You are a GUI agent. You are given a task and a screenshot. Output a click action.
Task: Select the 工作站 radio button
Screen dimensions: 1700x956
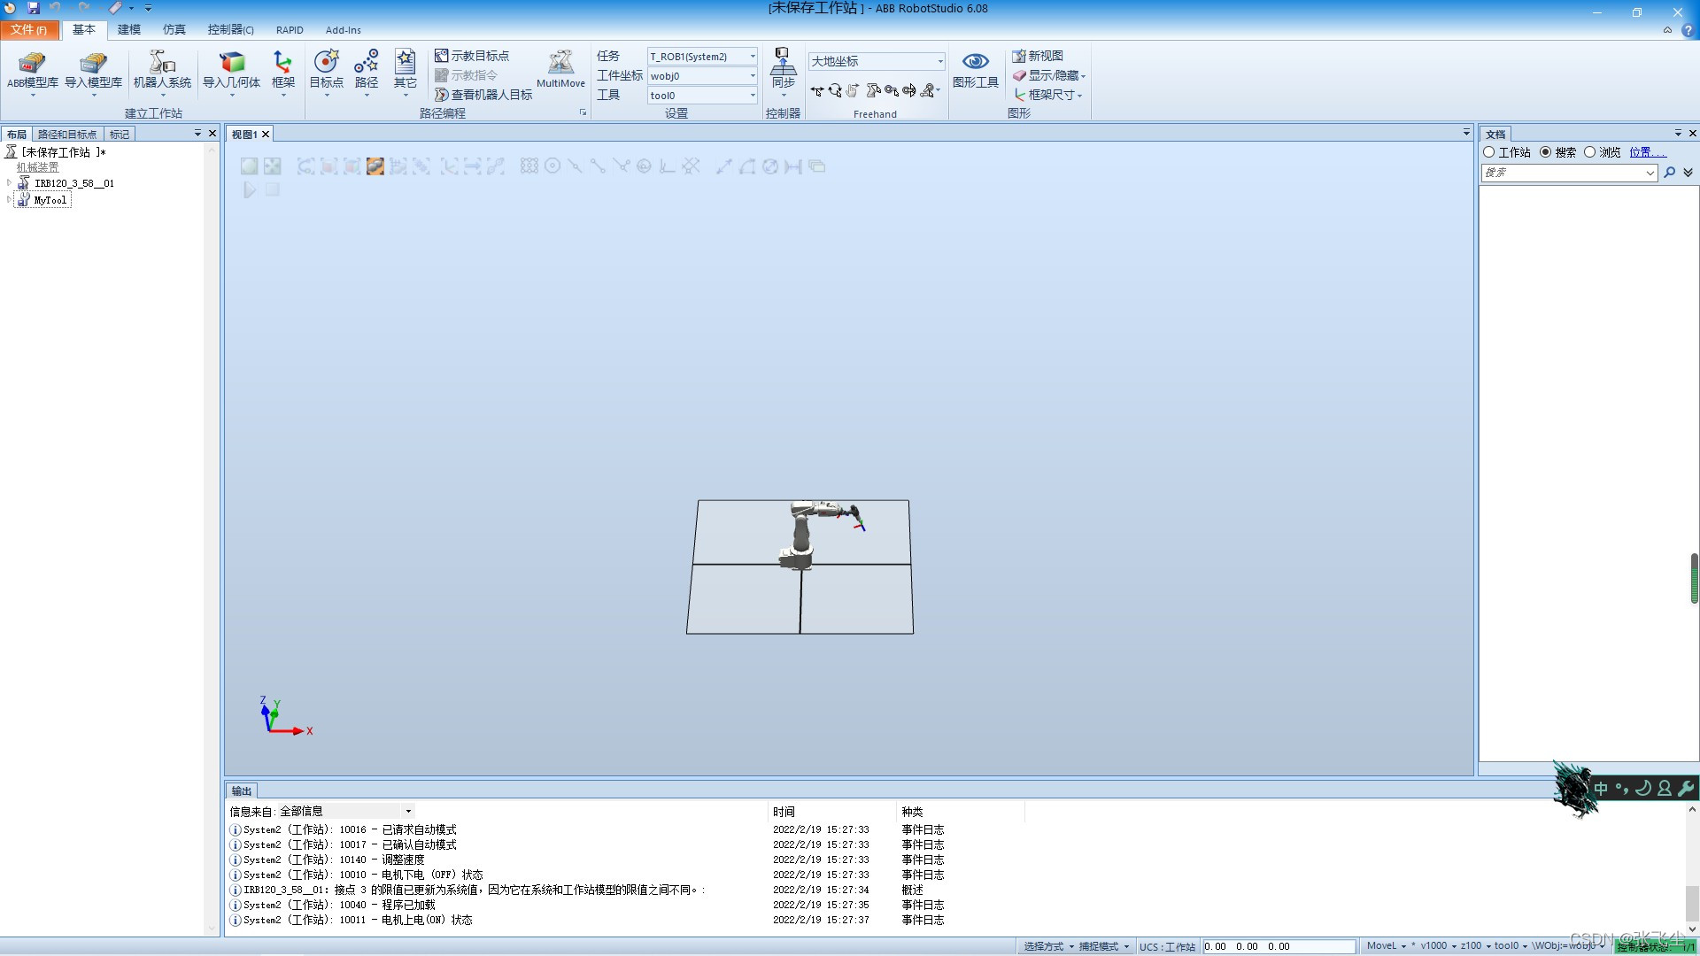pyautogui.click(x=1489, y=152)
